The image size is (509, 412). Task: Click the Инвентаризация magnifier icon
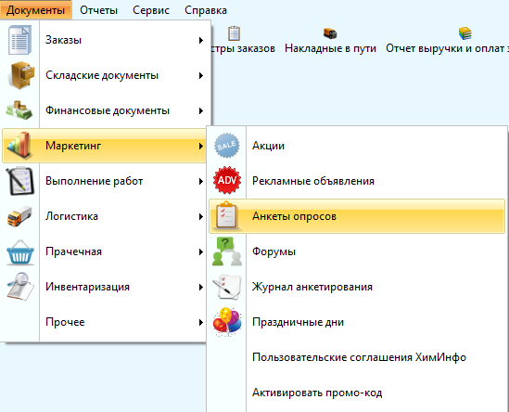coord(20,287)
